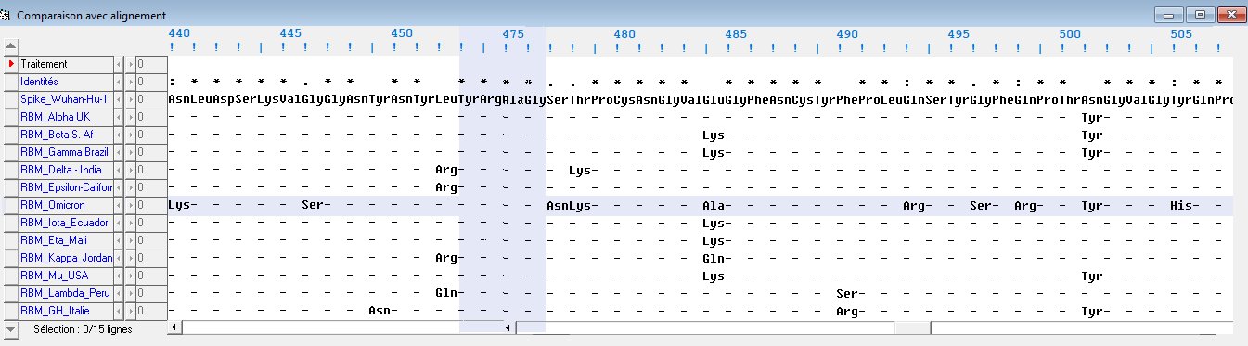Image resolution: width=1248 pixels, height=346 pixels.
Task: Click the right arrow of RBM_Omicron
Action: [130, 205]
